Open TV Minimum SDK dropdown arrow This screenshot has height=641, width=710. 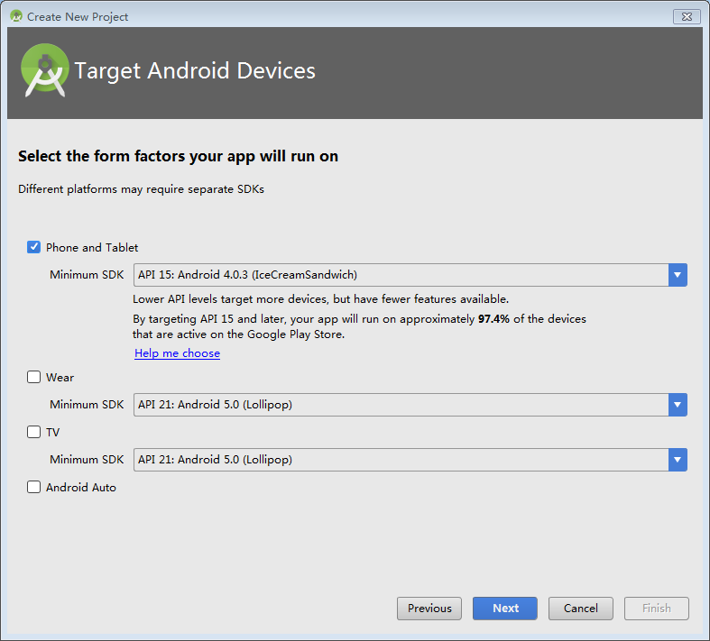(x=678, y=460)
